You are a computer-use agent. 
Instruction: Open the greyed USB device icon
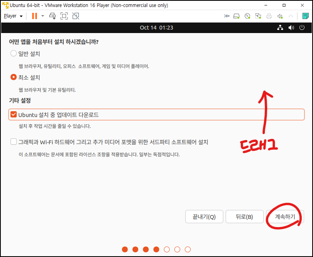click(291, 16)
